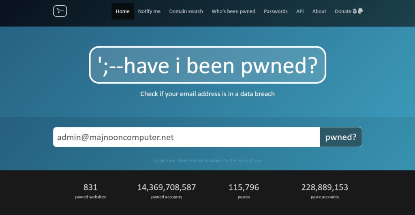Navigate to the Passwords page
Image resolution: width=415 pixels, height=215 pixels.
pos(276,11)
